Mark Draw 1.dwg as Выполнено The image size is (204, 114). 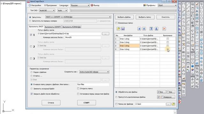click(x=168, y=39)
